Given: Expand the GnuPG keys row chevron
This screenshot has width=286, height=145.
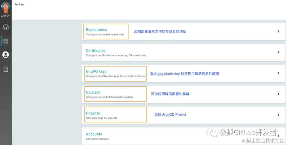Looking at the screenshot, I should click(x=278, y=73).
